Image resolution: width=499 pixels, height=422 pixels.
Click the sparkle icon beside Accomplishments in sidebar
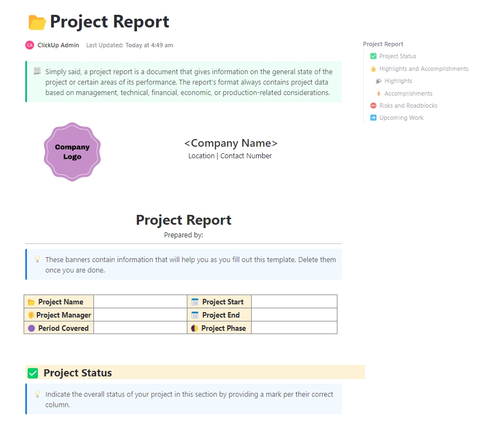coord(379,93)
